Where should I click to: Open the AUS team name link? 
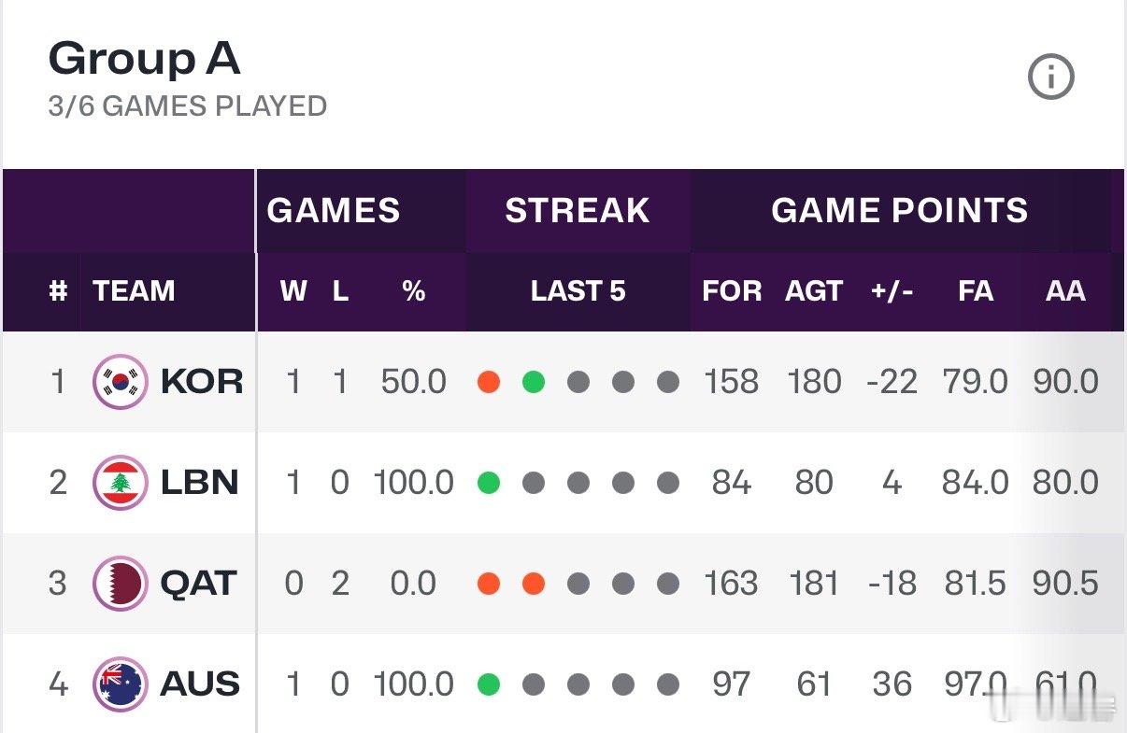[200, 684]
